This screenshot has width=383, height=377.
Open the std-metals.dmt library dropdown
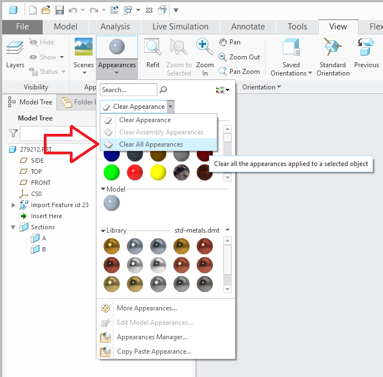pos(227,230)
